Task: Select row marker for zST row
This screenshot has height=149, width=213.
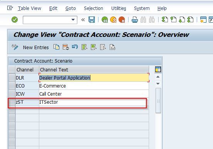Action: [12, 102]
